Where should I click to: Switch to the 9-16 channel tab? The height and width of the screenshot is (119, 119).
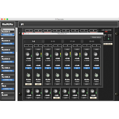coord(53,41)
